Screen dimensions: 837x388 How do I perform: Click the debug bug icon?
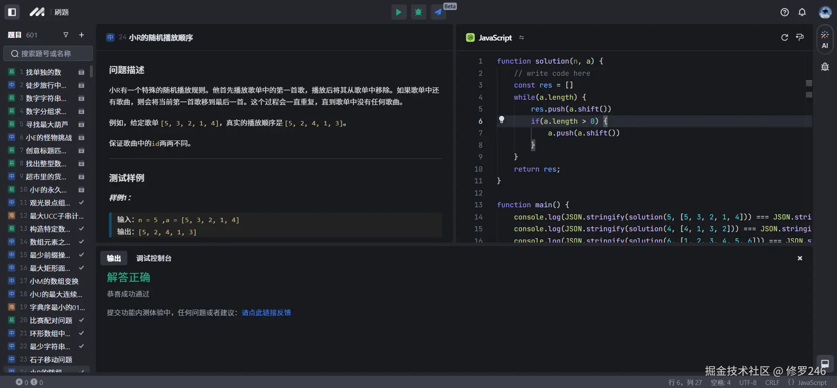click(418, 12)
